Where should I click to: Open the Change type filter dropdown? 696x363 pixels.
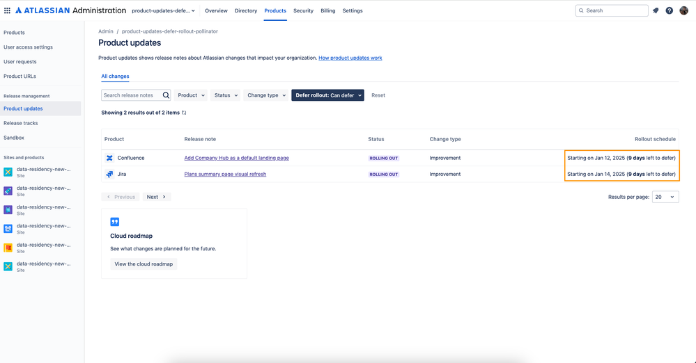point(266,95)
